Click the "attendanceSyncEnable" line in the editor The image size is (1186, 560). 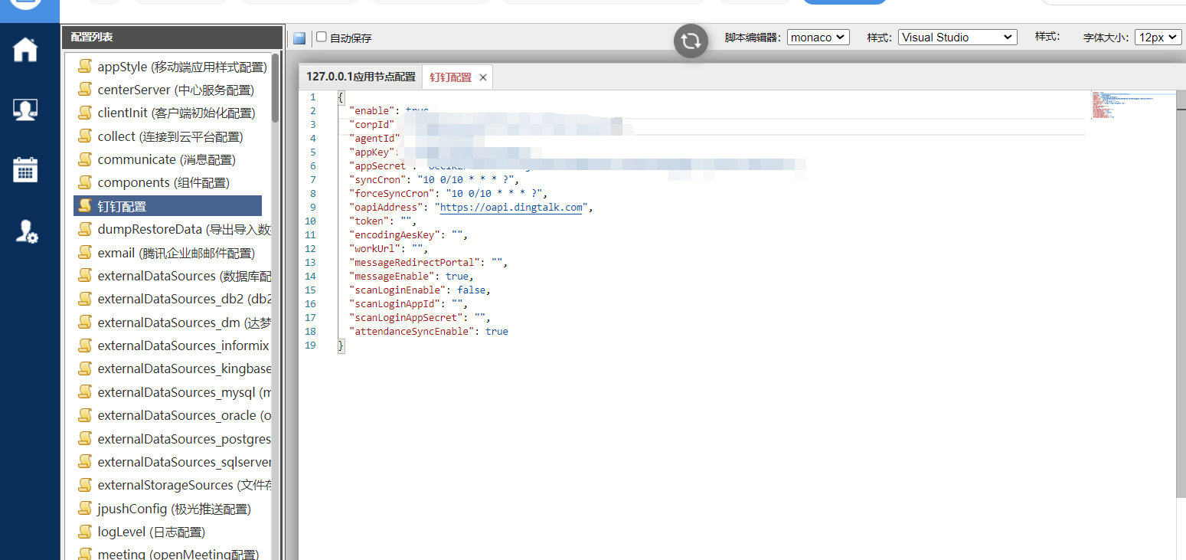click(x=428, y=332)
